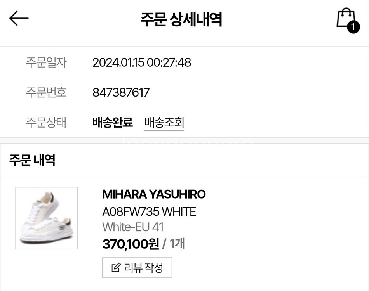Click the 주문상태 label
Image resolution: width=369 pixels, height=291 pixels.
point(46,123)
